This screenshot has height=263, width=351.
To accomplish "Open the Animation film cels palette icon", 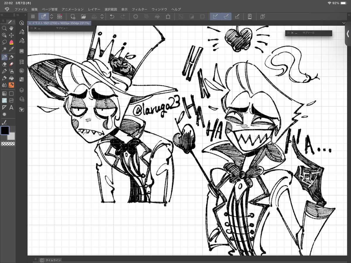I will tap(22, 51).
